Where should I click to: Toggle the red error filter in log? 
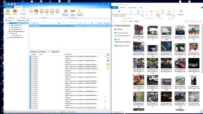click(x=108, y=55)
